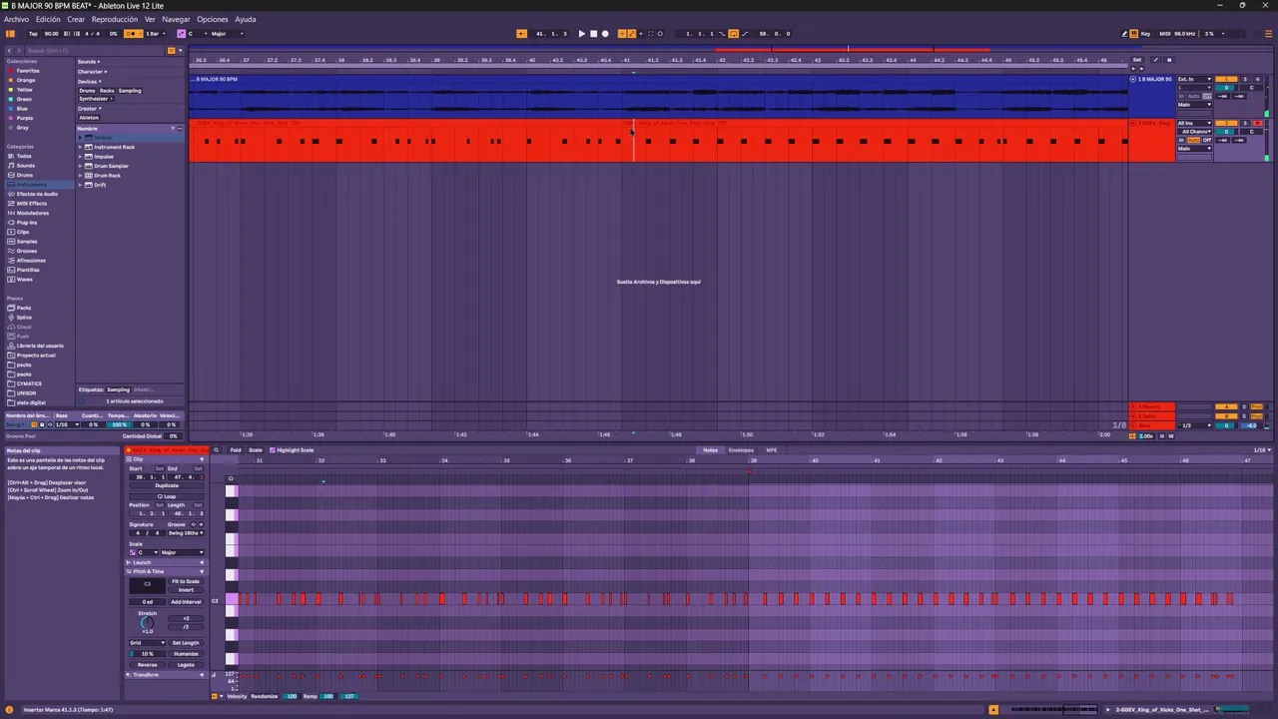Open the Ayuda menu
This screenshot has width=1278, height=719.
(246, 19)
